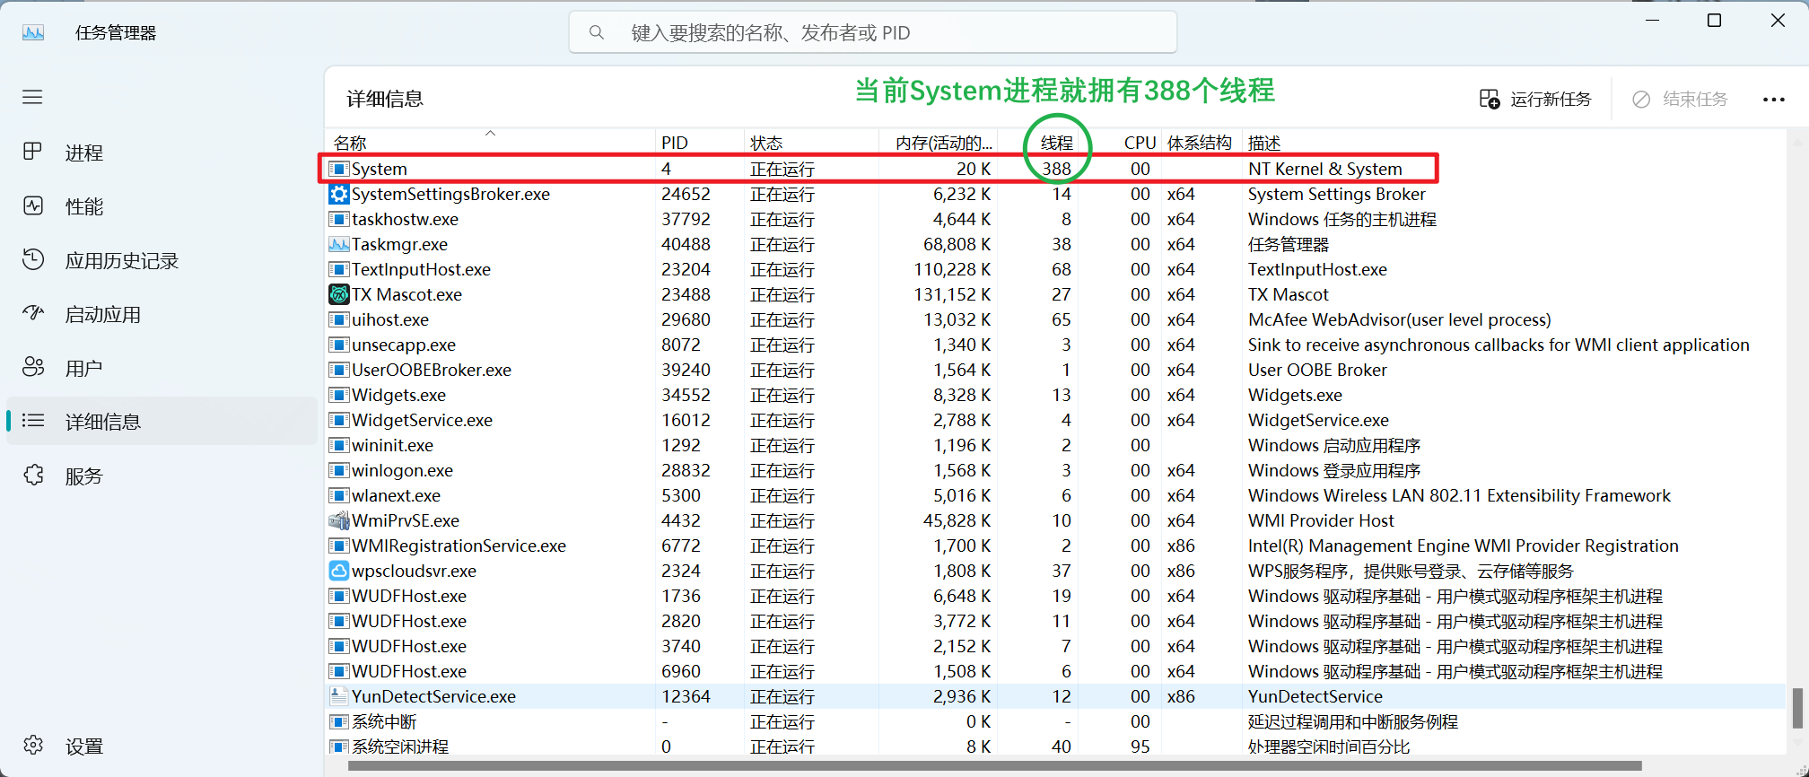1809x777 pixels.
Task: Click the Services (服务) puzzle icon
Action: (33, 475)
